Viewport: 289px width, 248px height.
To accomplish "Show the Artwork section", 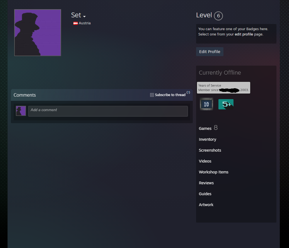I will [x=206, y=205].
